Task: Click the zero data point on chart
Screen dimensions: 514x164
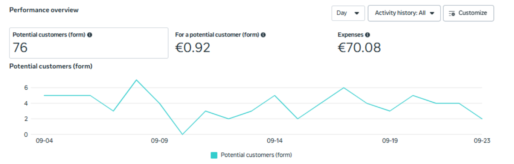Action: click(x=182, y=134)
